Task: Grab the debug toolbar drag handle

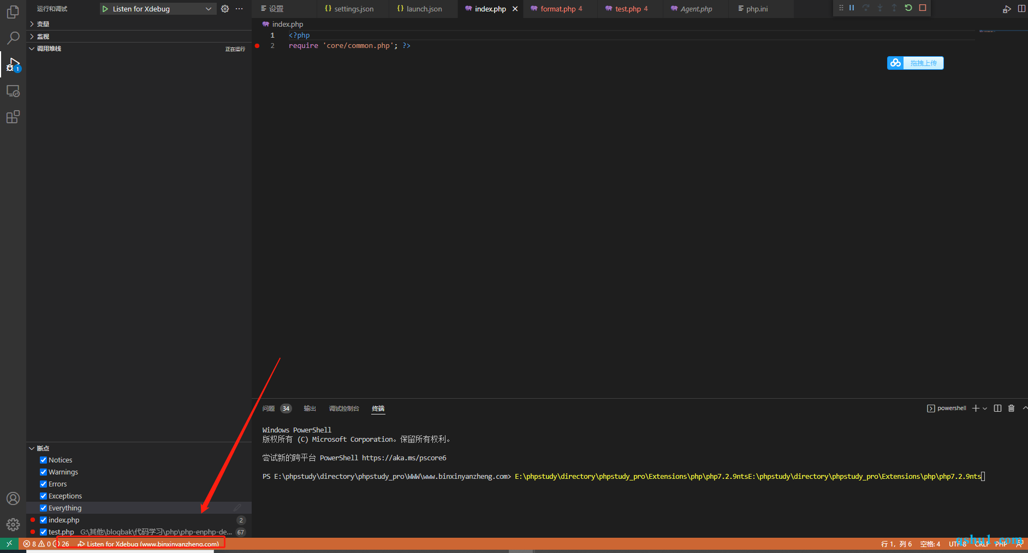Action: coord(841,8)
